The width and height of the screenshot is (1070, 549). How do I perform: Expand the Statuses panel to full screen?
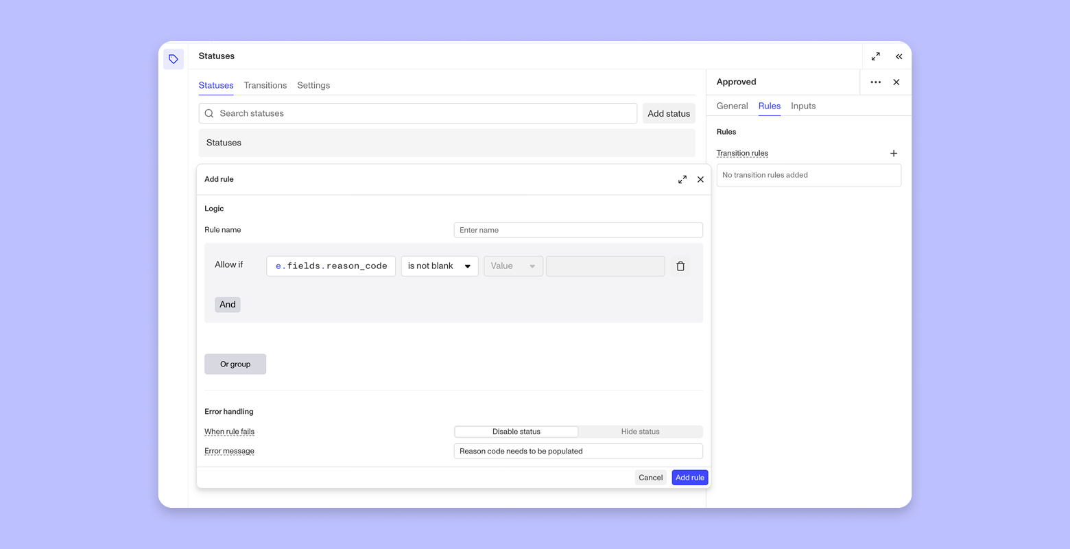876,56
